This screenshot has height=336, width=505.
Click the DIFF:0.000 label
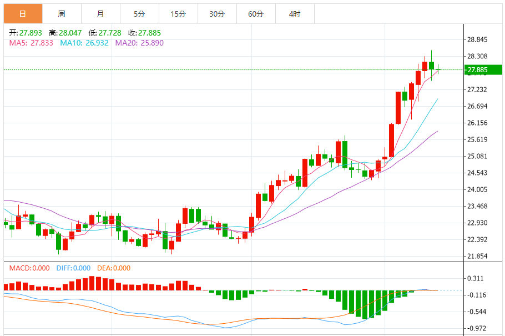(73, 268)
